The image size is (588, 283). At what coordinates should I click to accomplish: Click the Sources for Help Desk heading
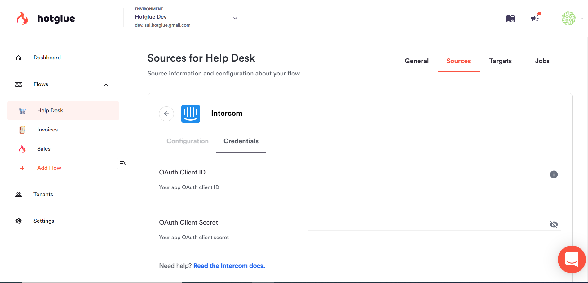point(201,58)
